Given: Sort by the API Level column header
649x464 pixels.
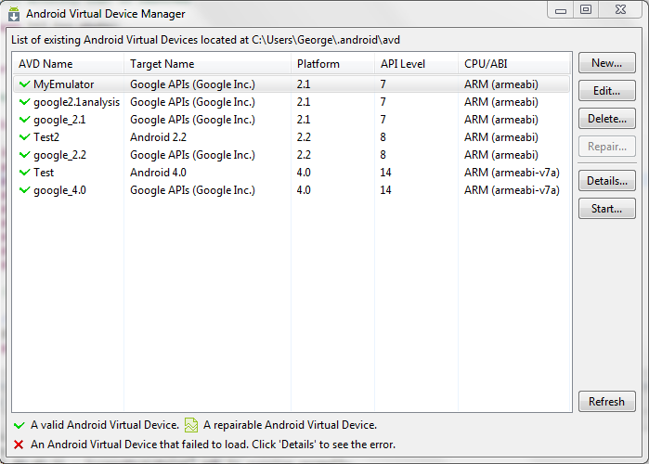Looking at the screenshot, I should (x=416, y=64).
